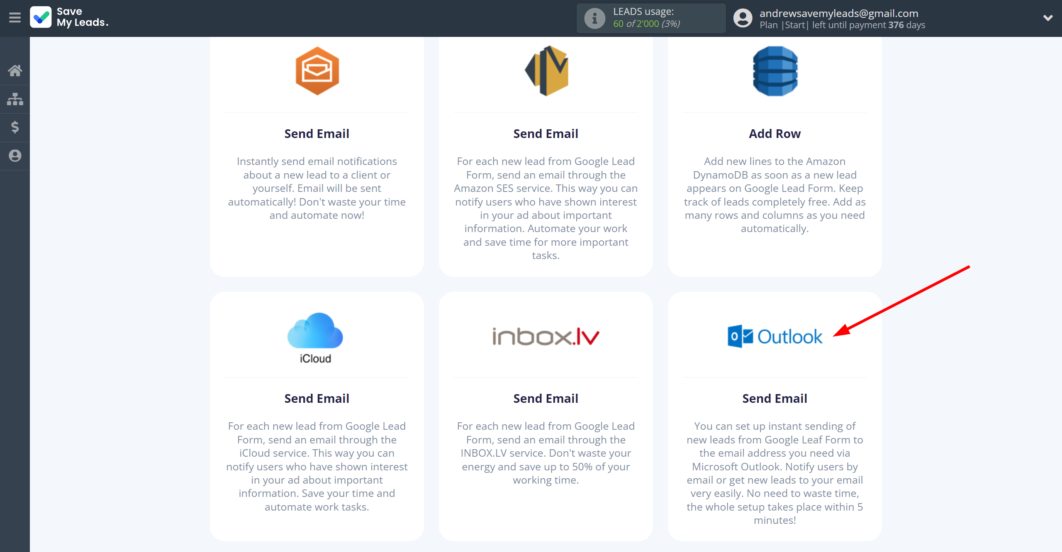The height and width of the screenshot is (552, 1062).
Task: Select the orange envelope email service icon
Action: pos(317,71)
